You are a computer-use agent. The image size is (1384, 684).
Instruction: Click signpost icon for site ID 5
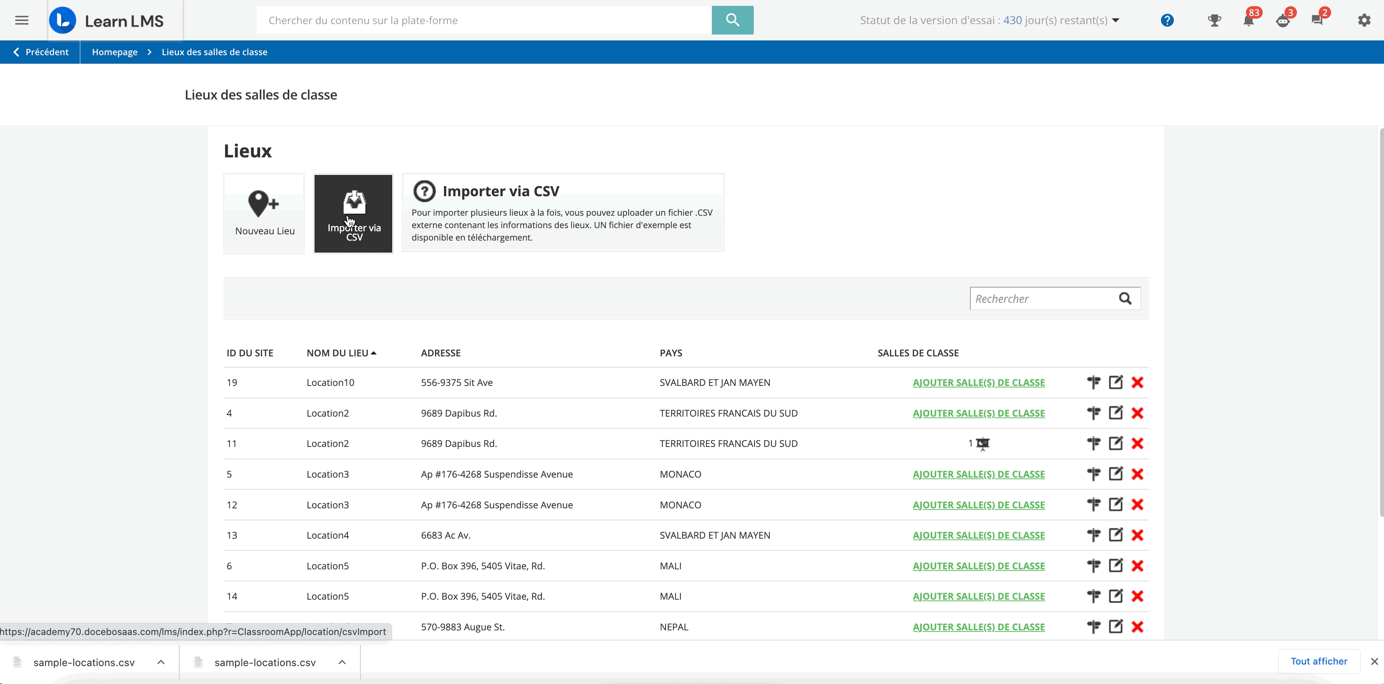(x=1093, y=474)
